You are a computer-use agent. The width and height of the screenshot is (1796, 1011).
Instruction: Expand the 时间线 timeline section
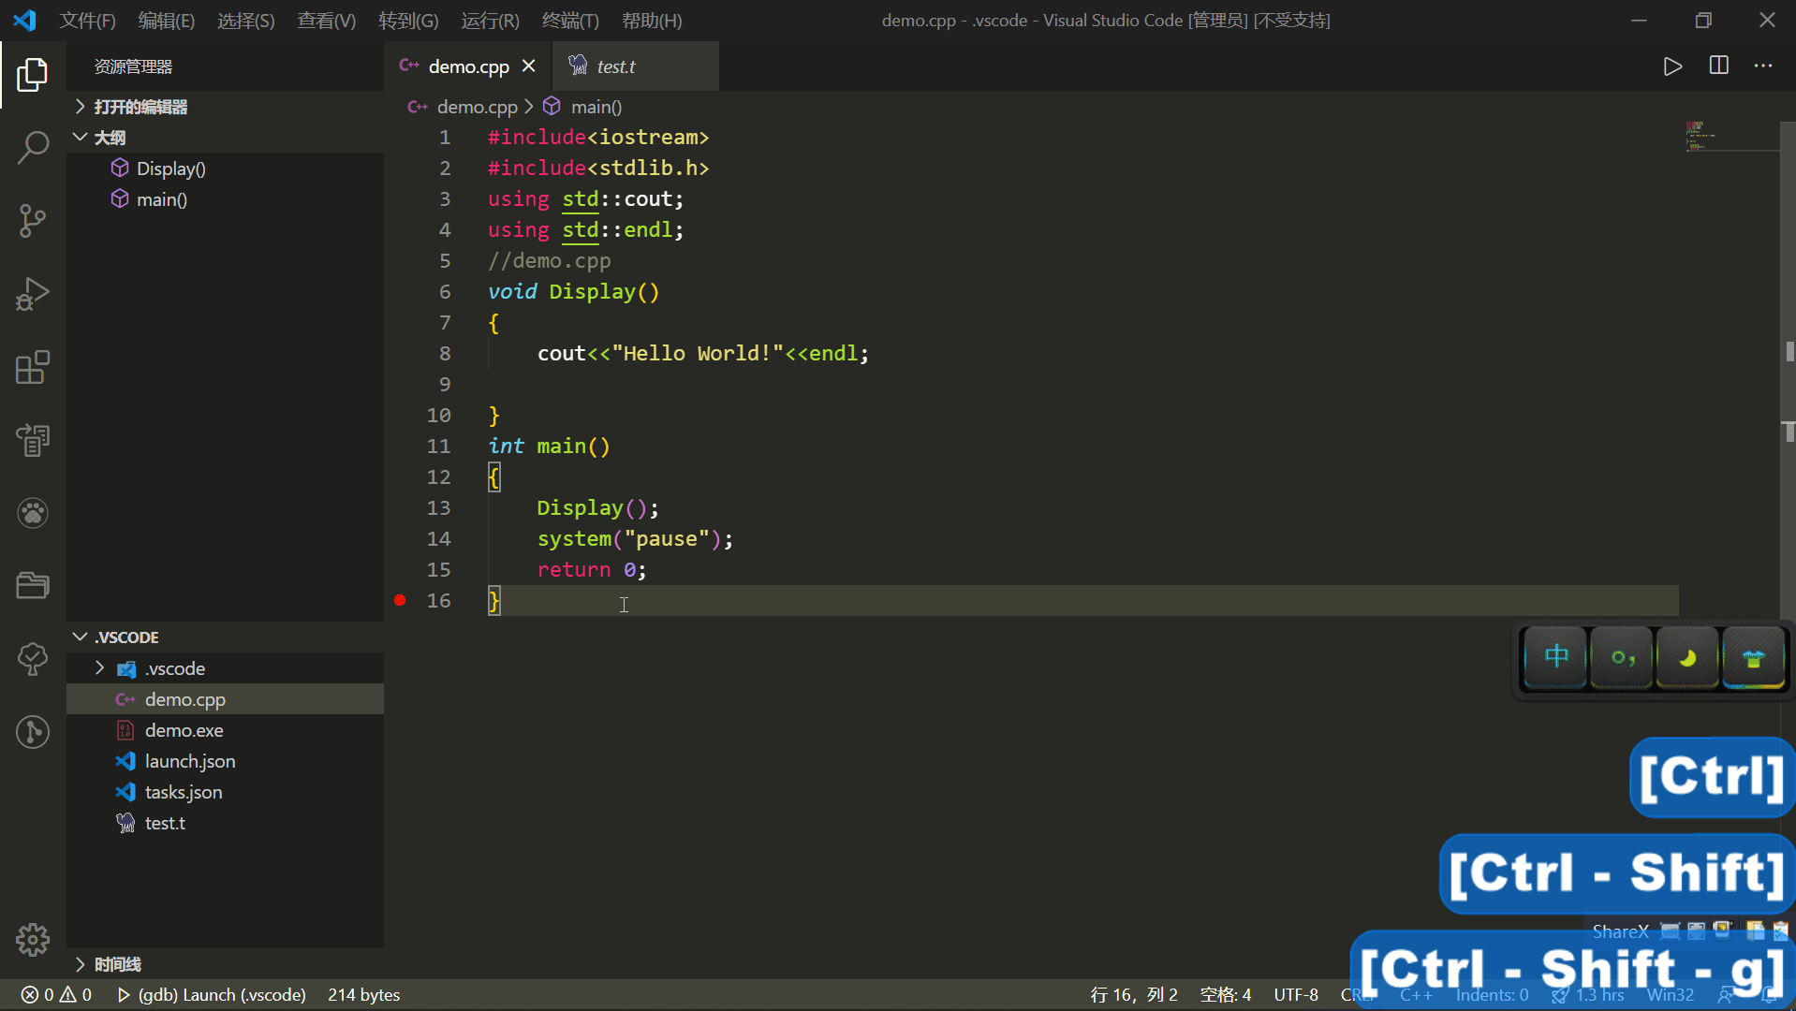point(225,964)
